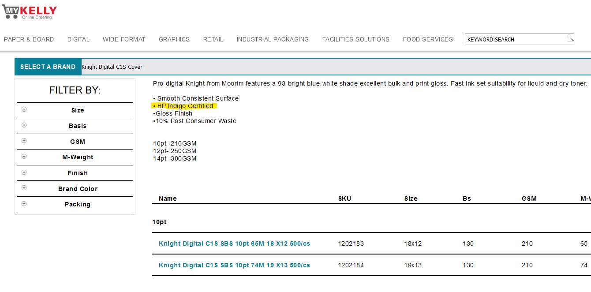The height and width of the screenshot is (292, 591).
Task: Expand the Size filter plus icon
Action: [x=24, y=109]
